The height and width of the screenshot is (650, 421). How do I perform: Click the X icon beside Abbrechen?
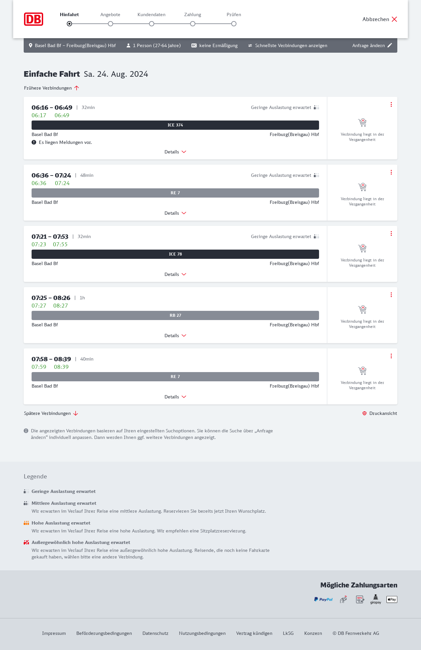394,19
